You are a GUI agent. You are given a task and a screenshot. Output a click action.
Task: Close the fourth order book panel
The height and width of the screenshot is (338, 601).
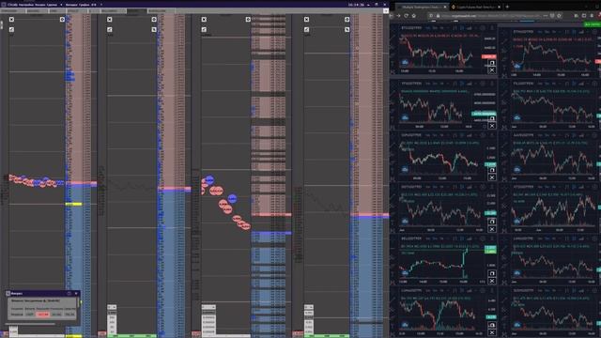[x=307, y=19]
